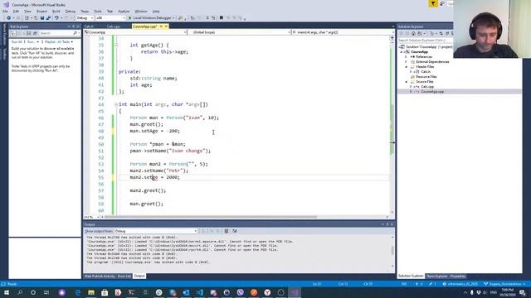Switch to the Error List tab

click(x=124, y=276)
